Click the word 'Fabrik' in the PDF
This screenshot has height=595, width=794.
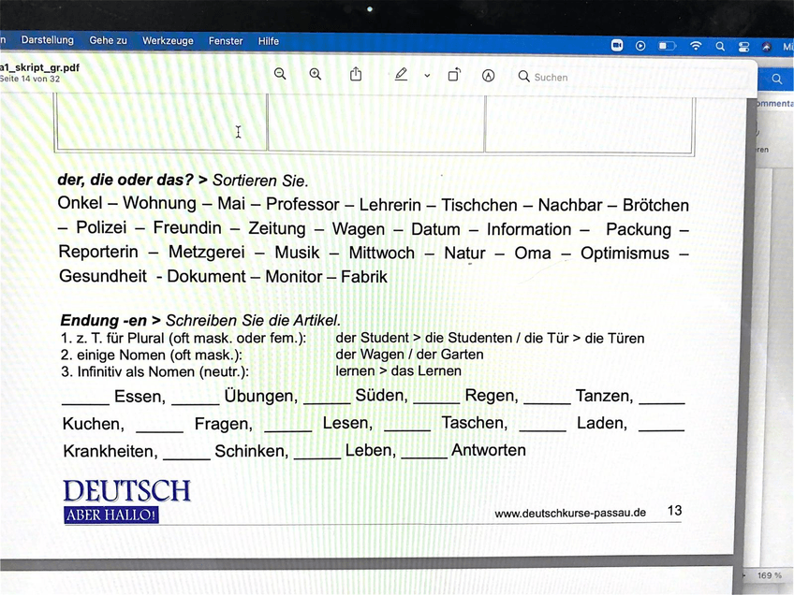tap(364, 277)
